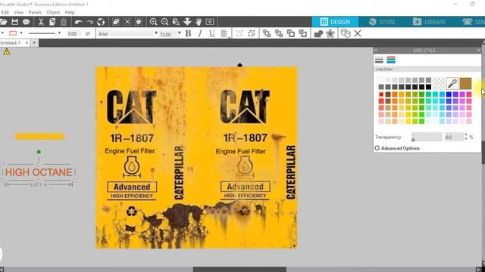The width and height of the screenshot is (485, 272).
Task: Click the Paste clipboard icon
Action: pos(64,22)
